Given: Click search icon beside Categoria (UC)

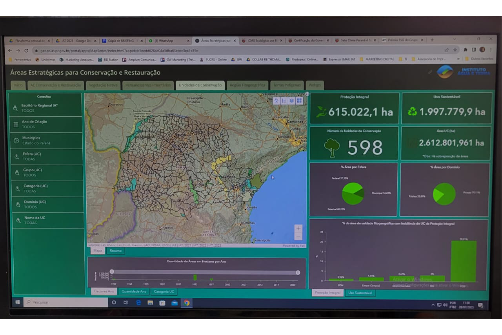Looking at the screenshot, I should tap(17, 189).
